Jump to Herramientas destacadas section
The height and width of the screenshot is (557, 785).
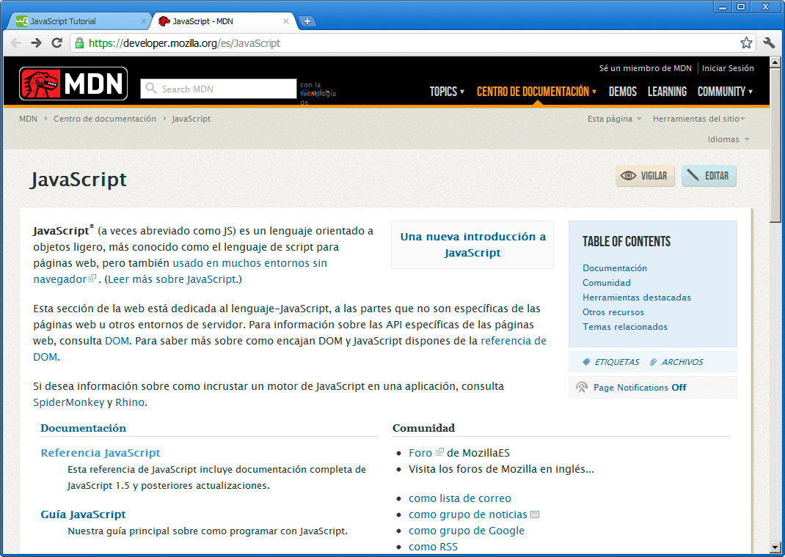(636, 297)
